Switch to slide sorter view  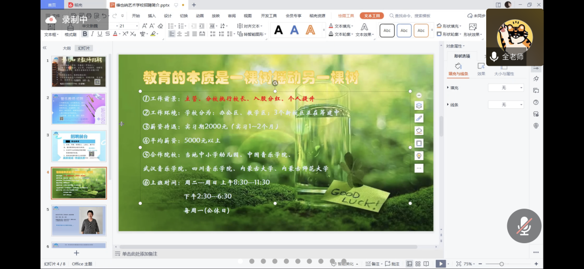click(x=418, y=264)
